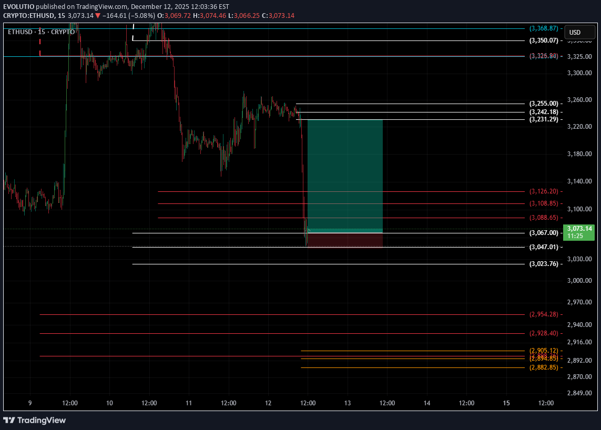601x430 pixels.
Task: Click the open value O:3,069.72
Action: (x=174, y=16)
